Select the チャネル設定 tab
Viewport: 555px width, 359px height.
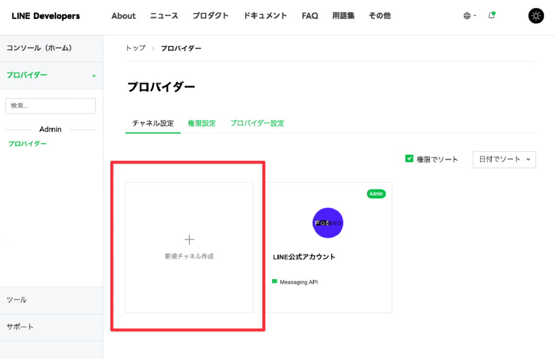(153, 123)
